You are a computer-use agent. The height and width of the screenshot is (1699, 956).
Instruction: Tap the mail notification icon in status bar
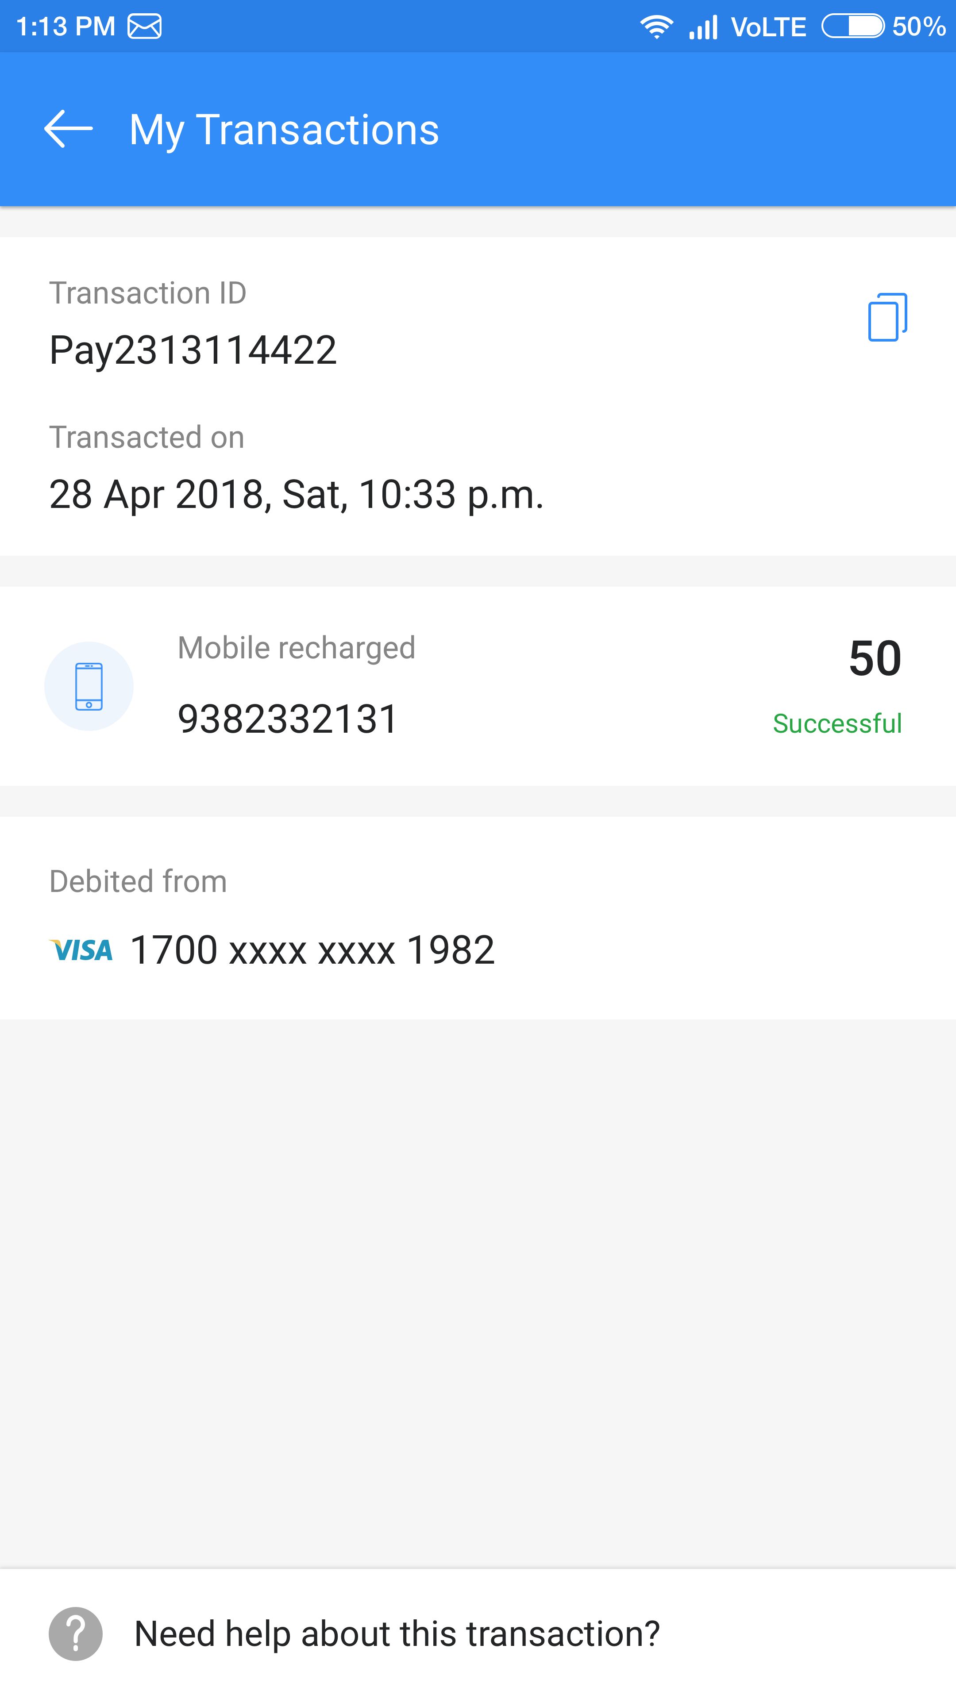[x=144, y=27]
